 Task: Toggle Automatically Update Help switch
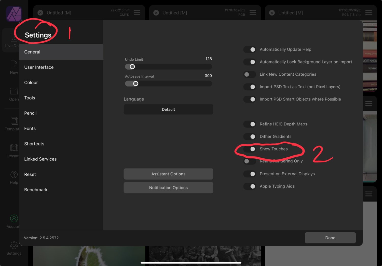click(250, 49)
